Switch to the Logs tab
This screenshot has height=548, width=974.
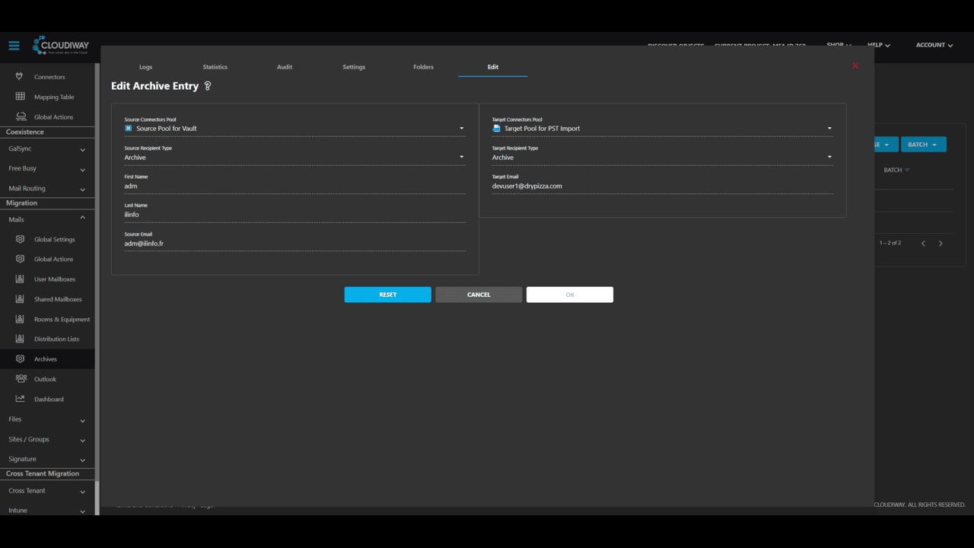pos(145,67)
